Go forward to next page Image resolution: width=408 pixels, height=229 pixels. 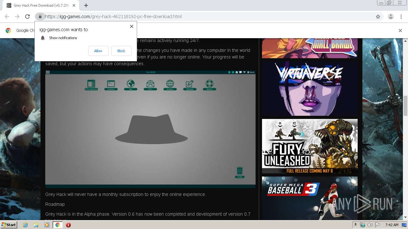[x=17, y=17]
